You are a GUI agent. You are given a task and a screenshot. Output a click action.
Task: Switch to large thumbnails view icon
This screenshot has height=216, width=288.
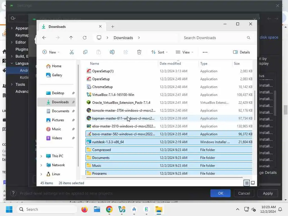253,183
